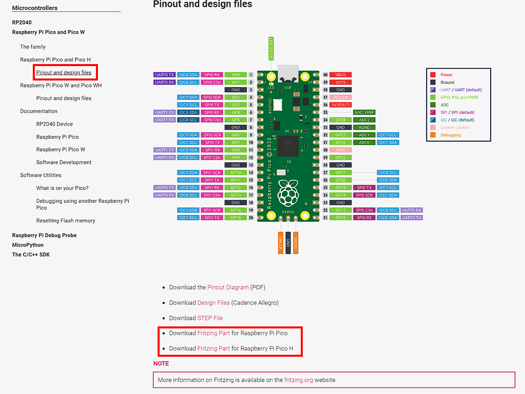
Task: Navigate to MicroPython section
Action: pos(28,245)
